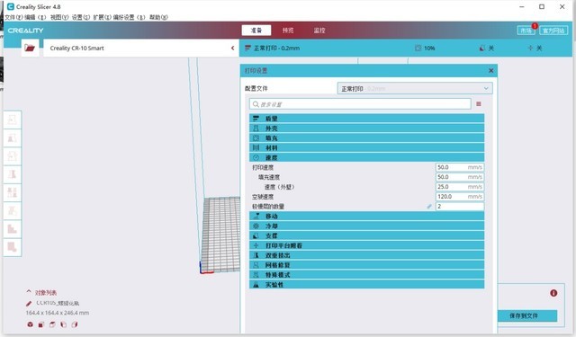The width and height of the screenshot is (576, 337).
Task: Click link icon next to slow layers setting
Action: (x=429, y=207)
